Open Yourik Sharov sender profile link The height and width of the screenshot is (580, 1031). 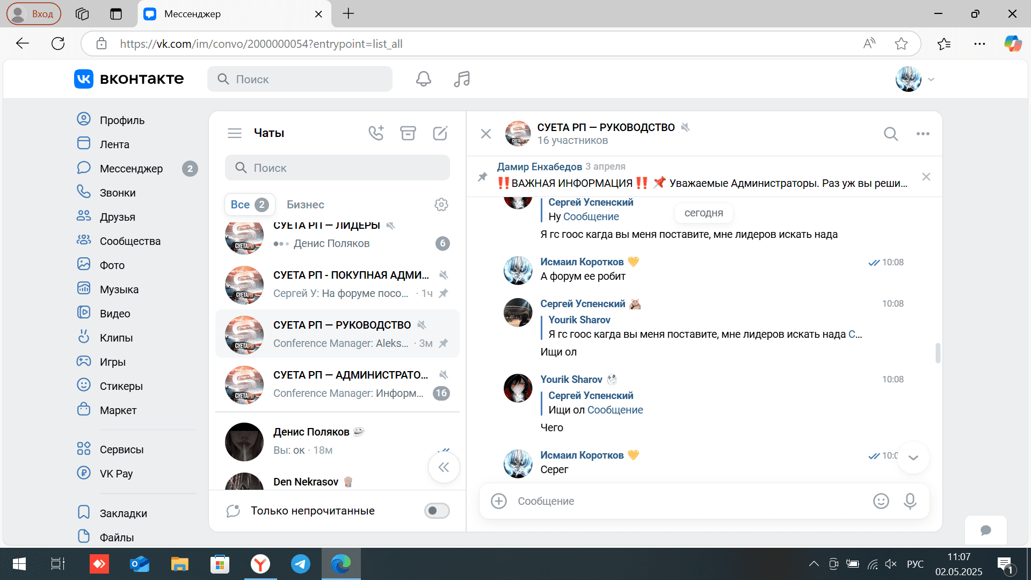point(571,379)
